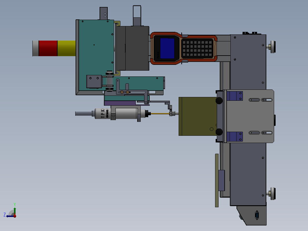Select the olive-green box component
The height and width of the screenshot is (231, 308).
(x=198, y=116)
